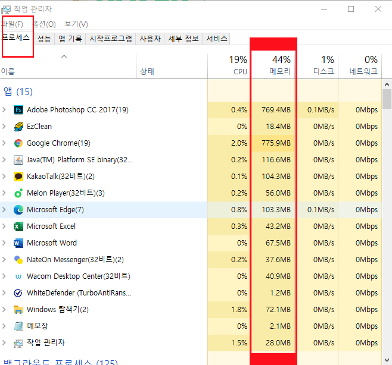
Task: Open the 보기(V) menu
Action: (x=76, y=24)
